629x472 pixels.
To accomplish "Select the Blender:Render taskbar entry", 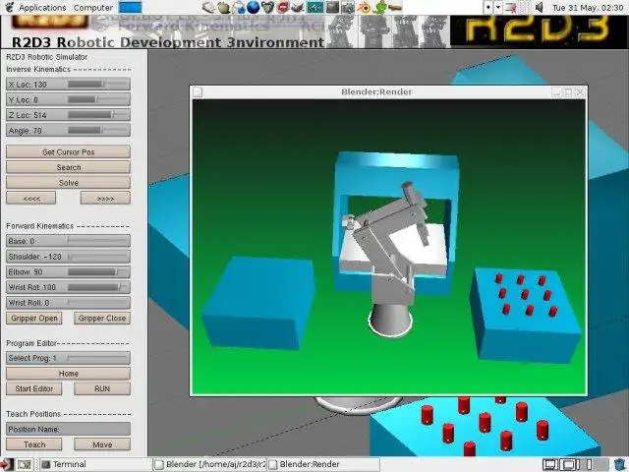I will [x=323, y=465].
